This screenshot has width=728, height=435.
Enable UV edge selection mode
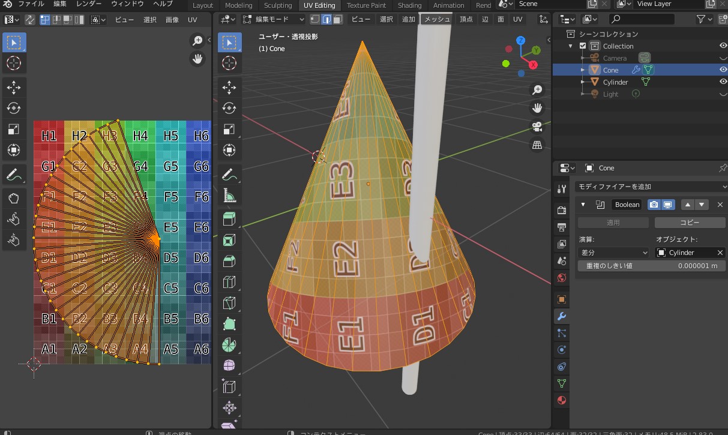[56, 19]
